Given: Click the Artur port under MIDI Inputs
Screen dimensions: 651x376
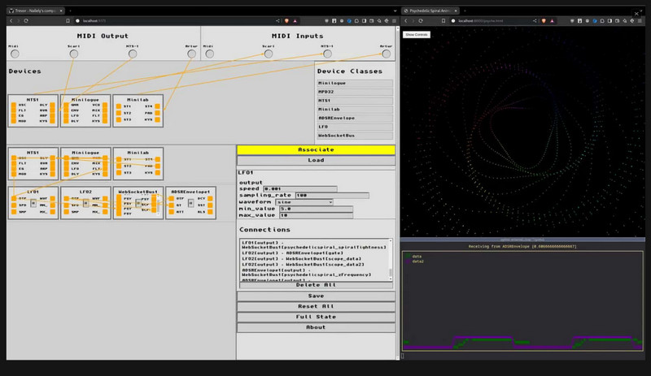Looking at the screenshot, I should pos(386,54).
